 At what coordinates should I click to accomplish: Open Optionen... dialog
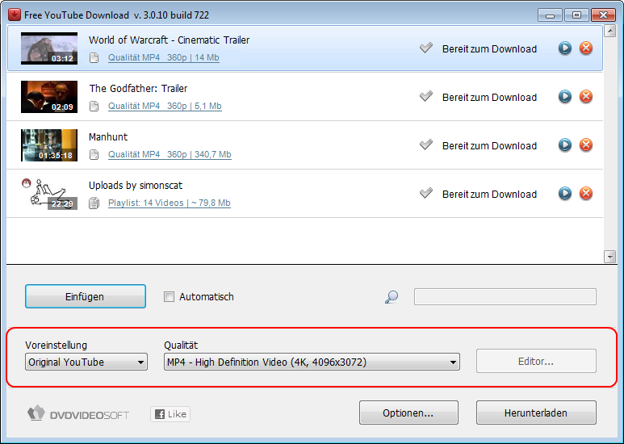(x=408, y=413)
